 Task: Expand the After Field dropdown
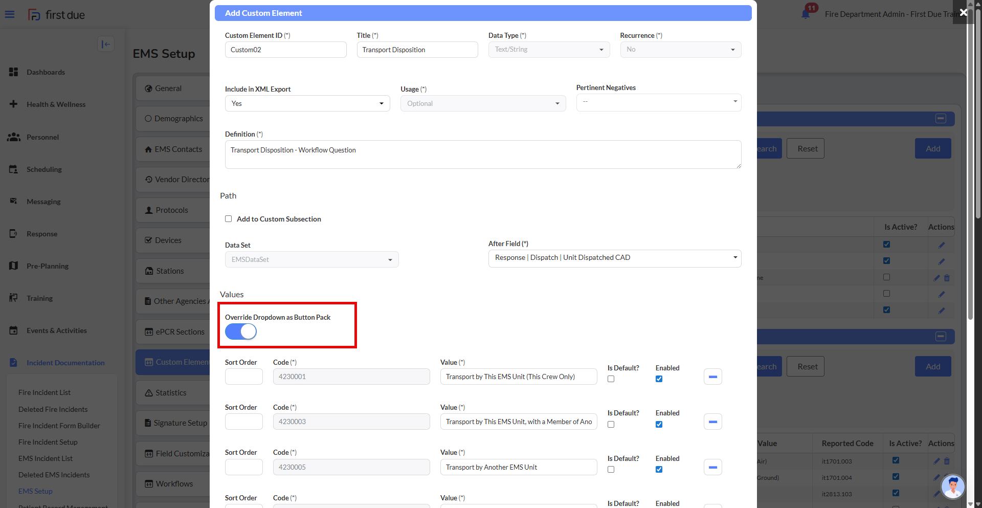click(614, 258)
